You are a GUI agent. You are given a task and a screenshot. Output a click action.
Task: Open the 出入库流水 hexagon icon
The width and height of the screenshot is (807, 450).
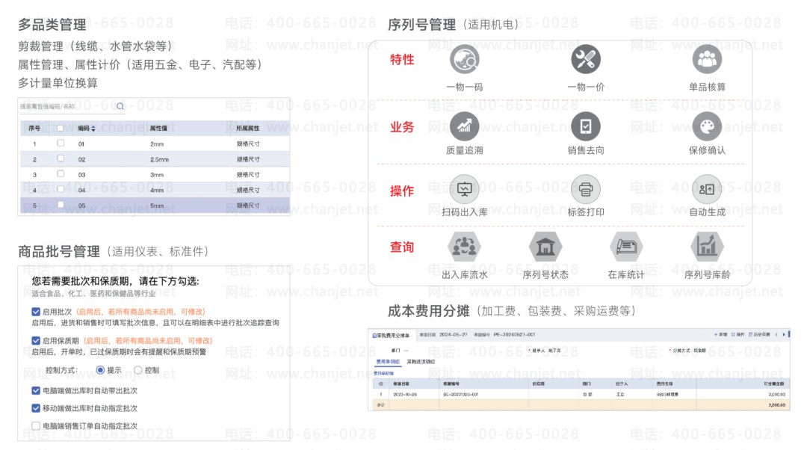tap(464, 247)
